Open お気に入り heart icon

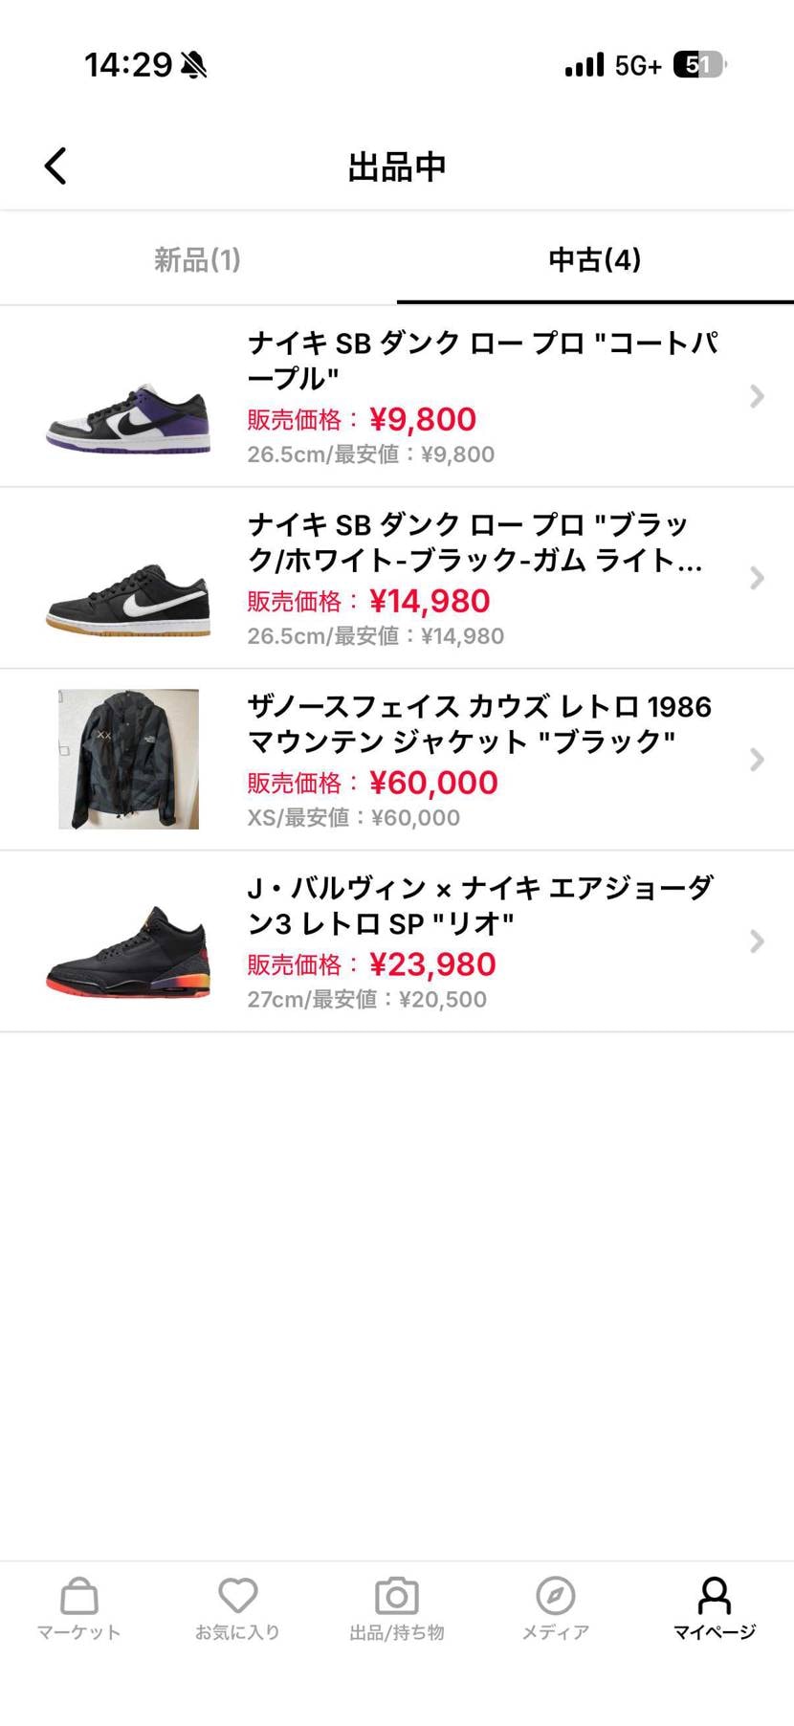[x=237, y=1595]
